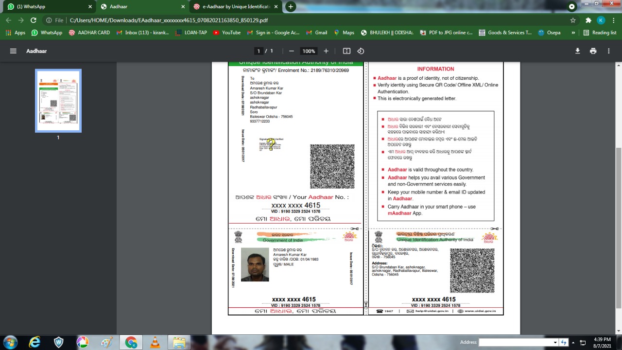
Task: Click the Chrome taskbar icon
Action: (131, 342)
